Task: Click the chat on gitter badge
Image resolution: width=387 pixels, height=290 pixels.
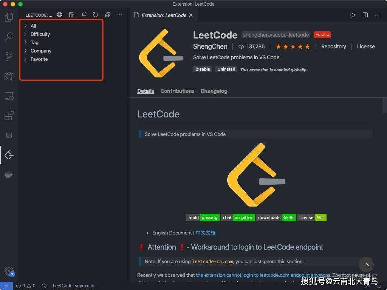Action: (237, 217)
